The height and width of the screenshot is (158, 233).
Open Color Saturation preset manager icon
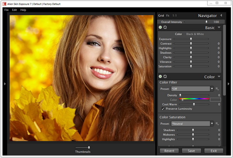click(218, 124)
